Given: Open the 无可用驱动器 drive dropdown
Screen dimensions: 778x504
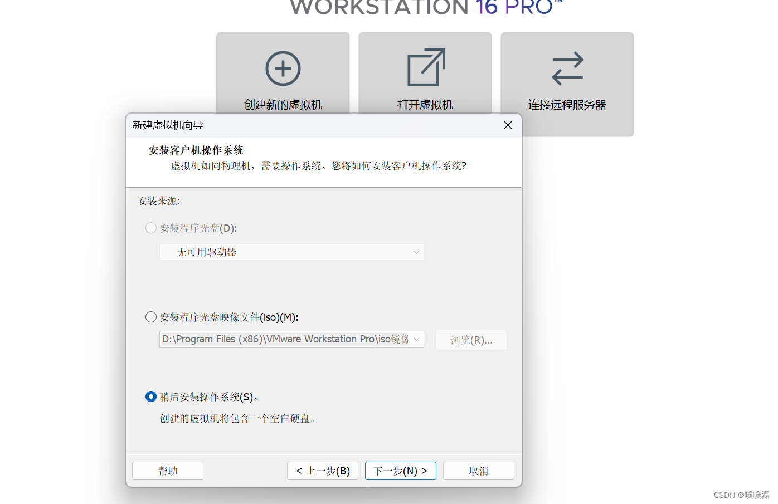Looking at the screenshot, I should coord(291,252).
